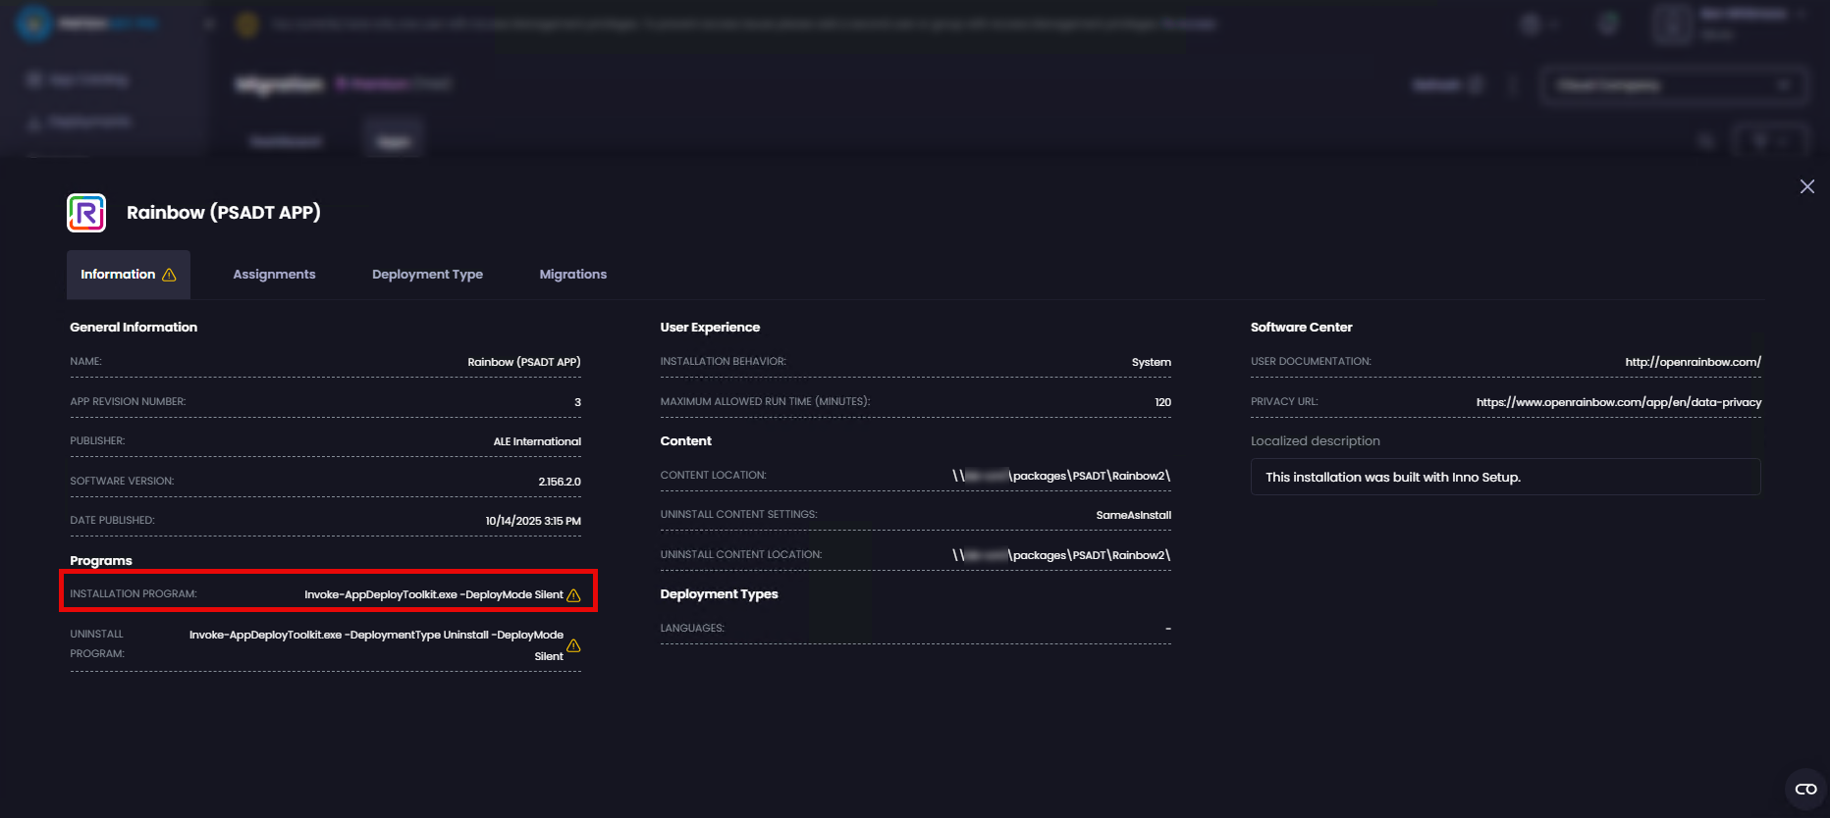Select the uninstall program command text
Image resolution: width=1830 pixels, height=818 pixels.
[376, 645]
